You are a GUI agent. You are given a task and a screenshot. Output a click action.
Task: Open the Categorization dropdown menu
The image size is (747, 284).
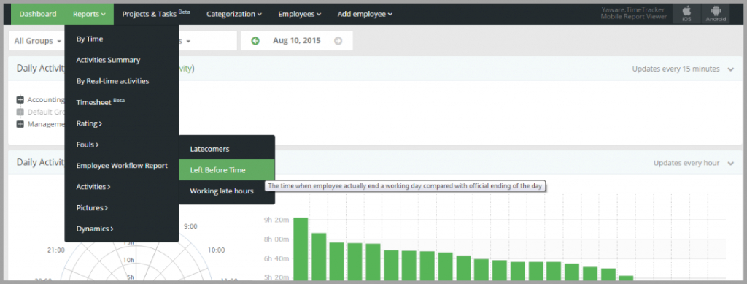(x=234, y=15)
